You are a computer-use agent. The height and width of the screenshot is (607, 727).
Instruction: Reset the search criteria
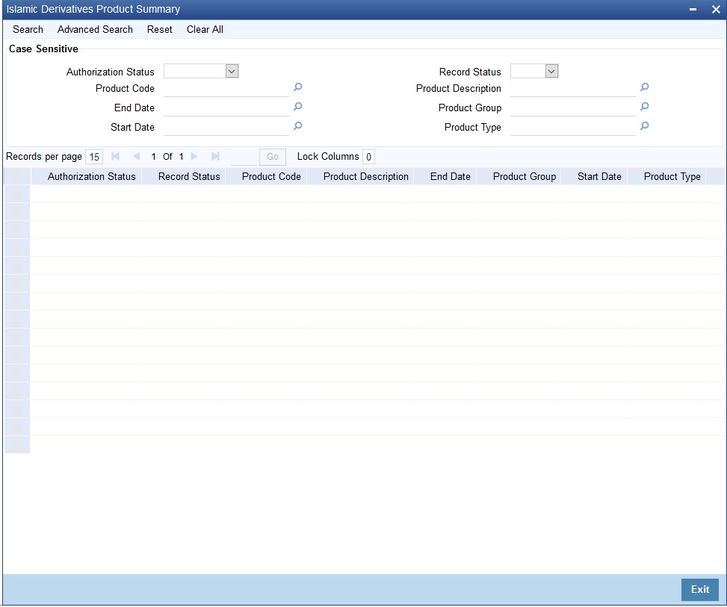coord(159,30)
